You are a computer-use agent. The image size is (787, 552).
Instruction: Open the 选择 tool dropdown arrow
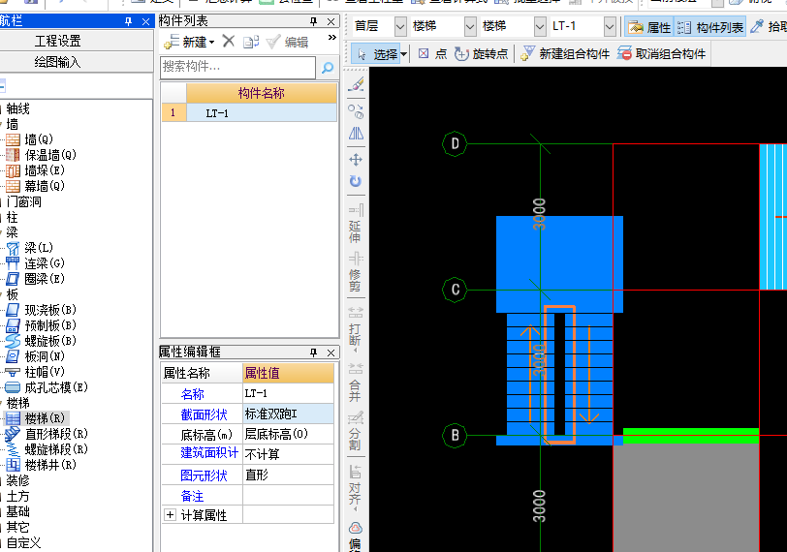click(x=403, y=54)
